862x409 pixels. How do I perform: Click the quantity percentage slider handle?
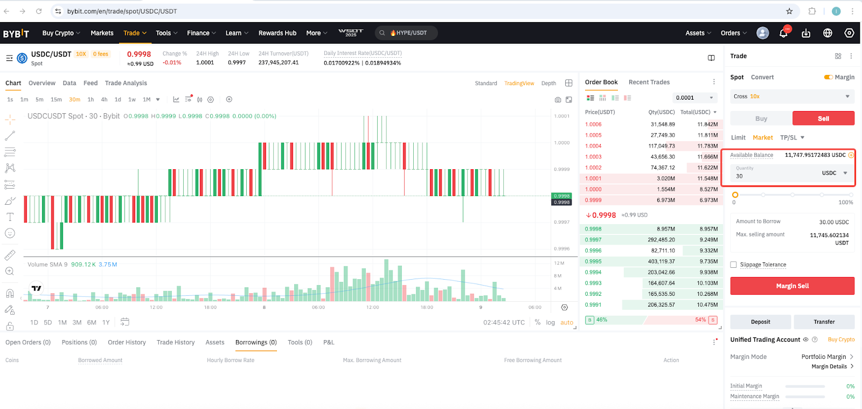[x=735, y=195]
